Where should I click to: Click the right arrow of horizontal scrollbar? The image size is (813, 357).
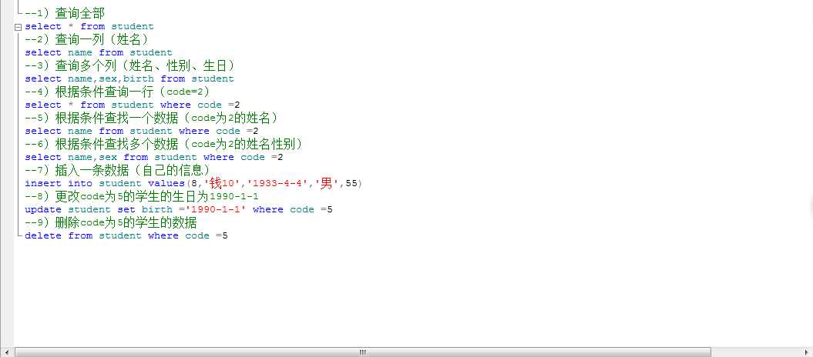click(x=806, y=352)
